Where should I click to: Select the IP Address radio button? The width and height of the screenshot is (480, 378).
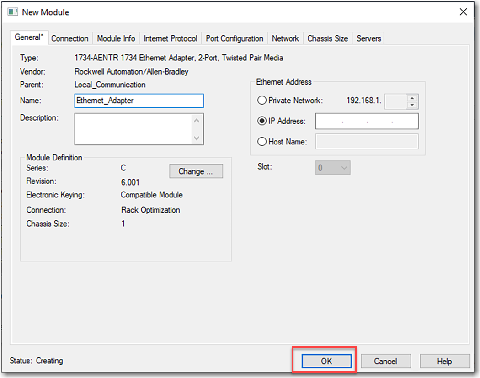[262, 121]
